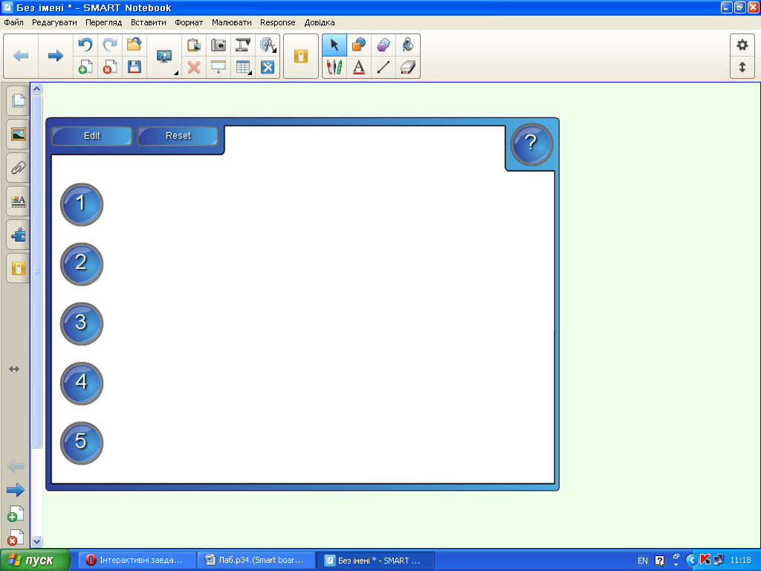
Task: Open the Response menu
Action: [278, 22]
